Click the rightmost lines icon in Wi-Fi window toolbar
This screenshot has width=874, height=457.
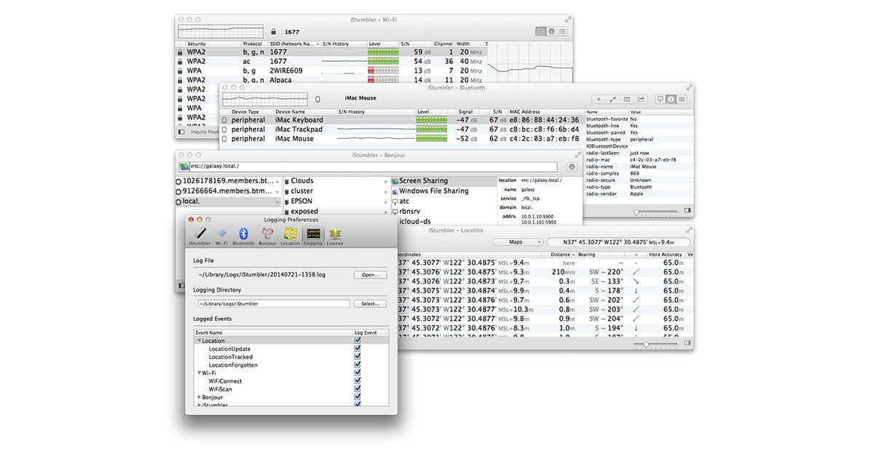[x=561, y=31]
